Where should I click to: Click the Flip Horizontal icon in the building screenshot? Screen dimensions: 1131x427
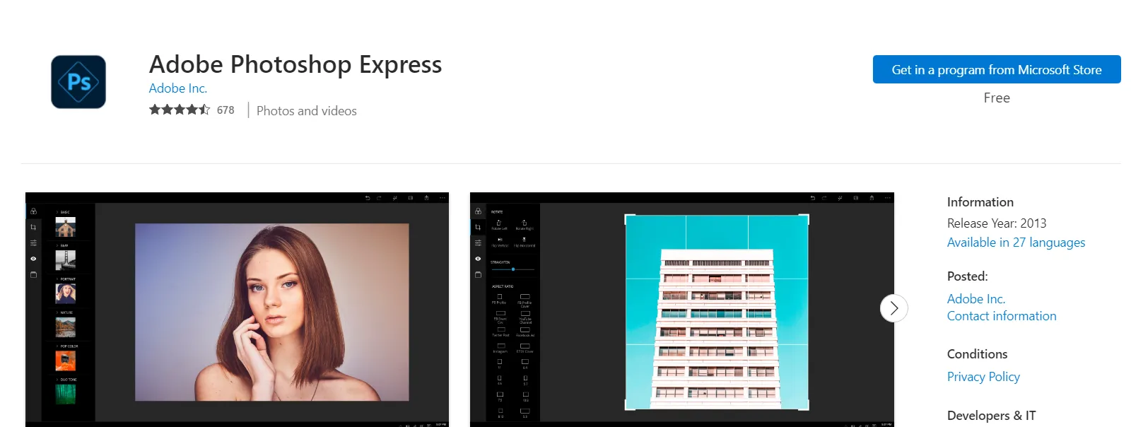coord(525,240)
